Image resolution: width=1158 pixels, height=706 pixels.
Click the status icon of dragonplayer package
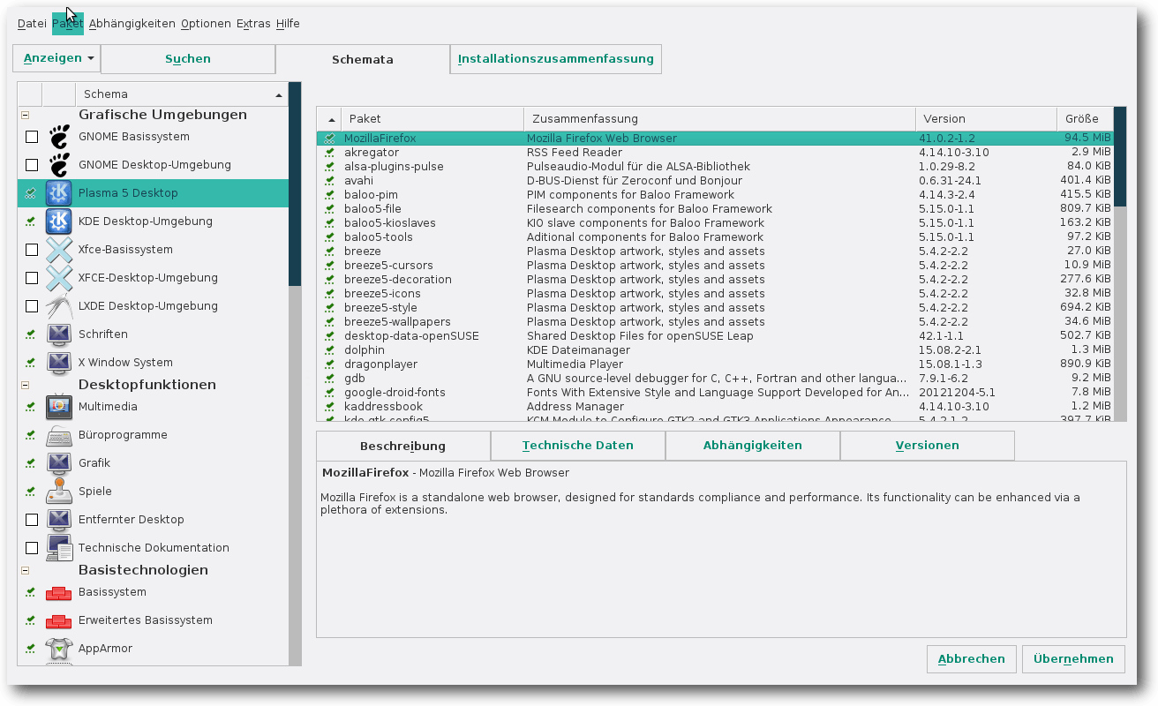pyautogui.click(x=329, y=364)
